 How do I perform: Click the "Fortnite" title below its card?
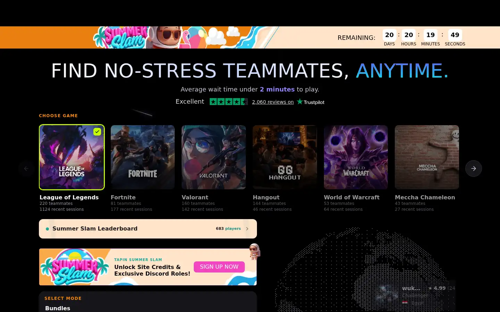(x=123, y=197)
